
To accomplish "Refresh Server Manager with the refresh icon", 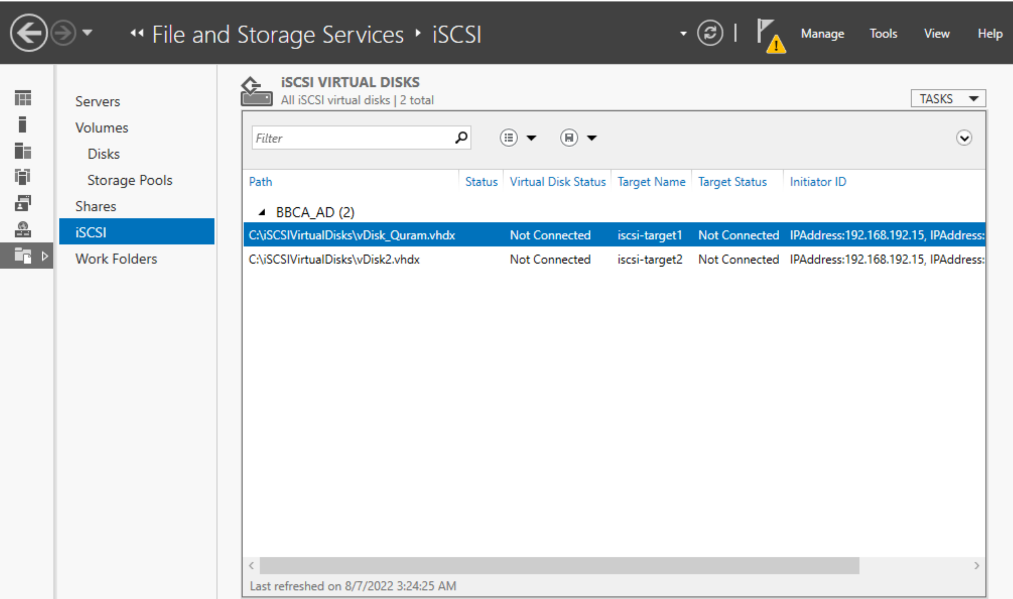I will point(710,33).
